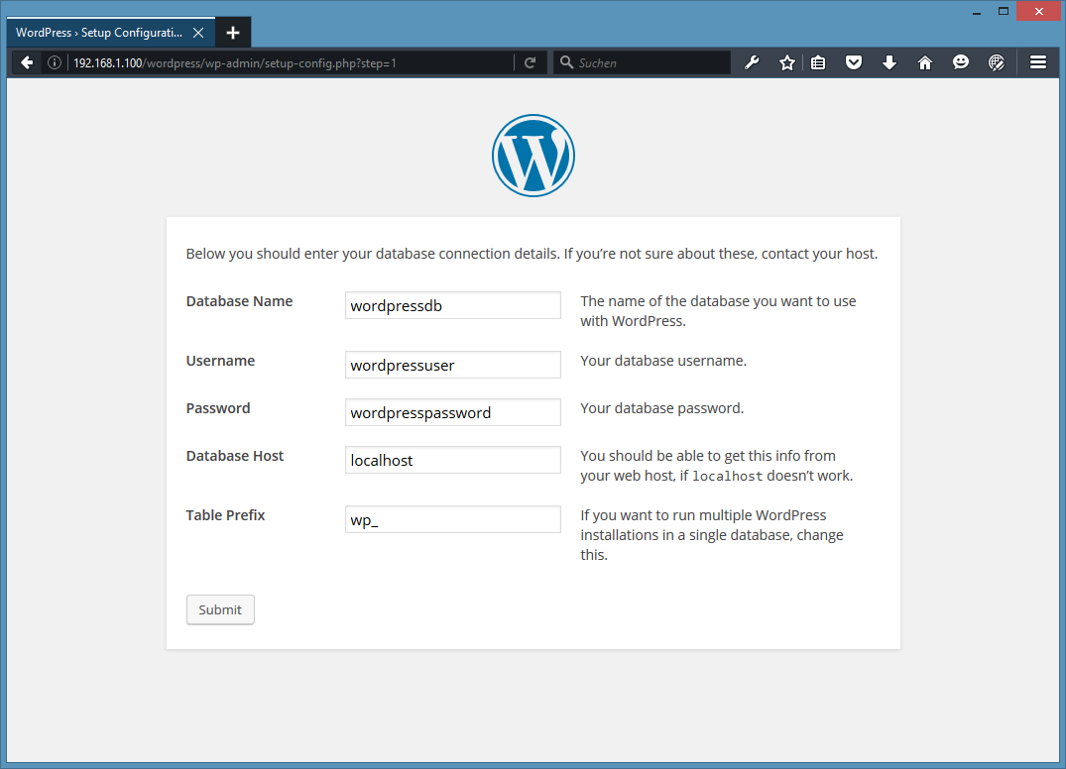
Task: Open downloads arrow icon
Action: tap(889, 63)
